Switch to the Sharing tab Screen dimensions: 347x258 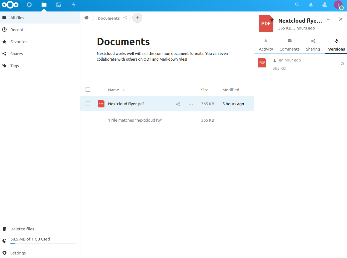(x=313, y=45)
